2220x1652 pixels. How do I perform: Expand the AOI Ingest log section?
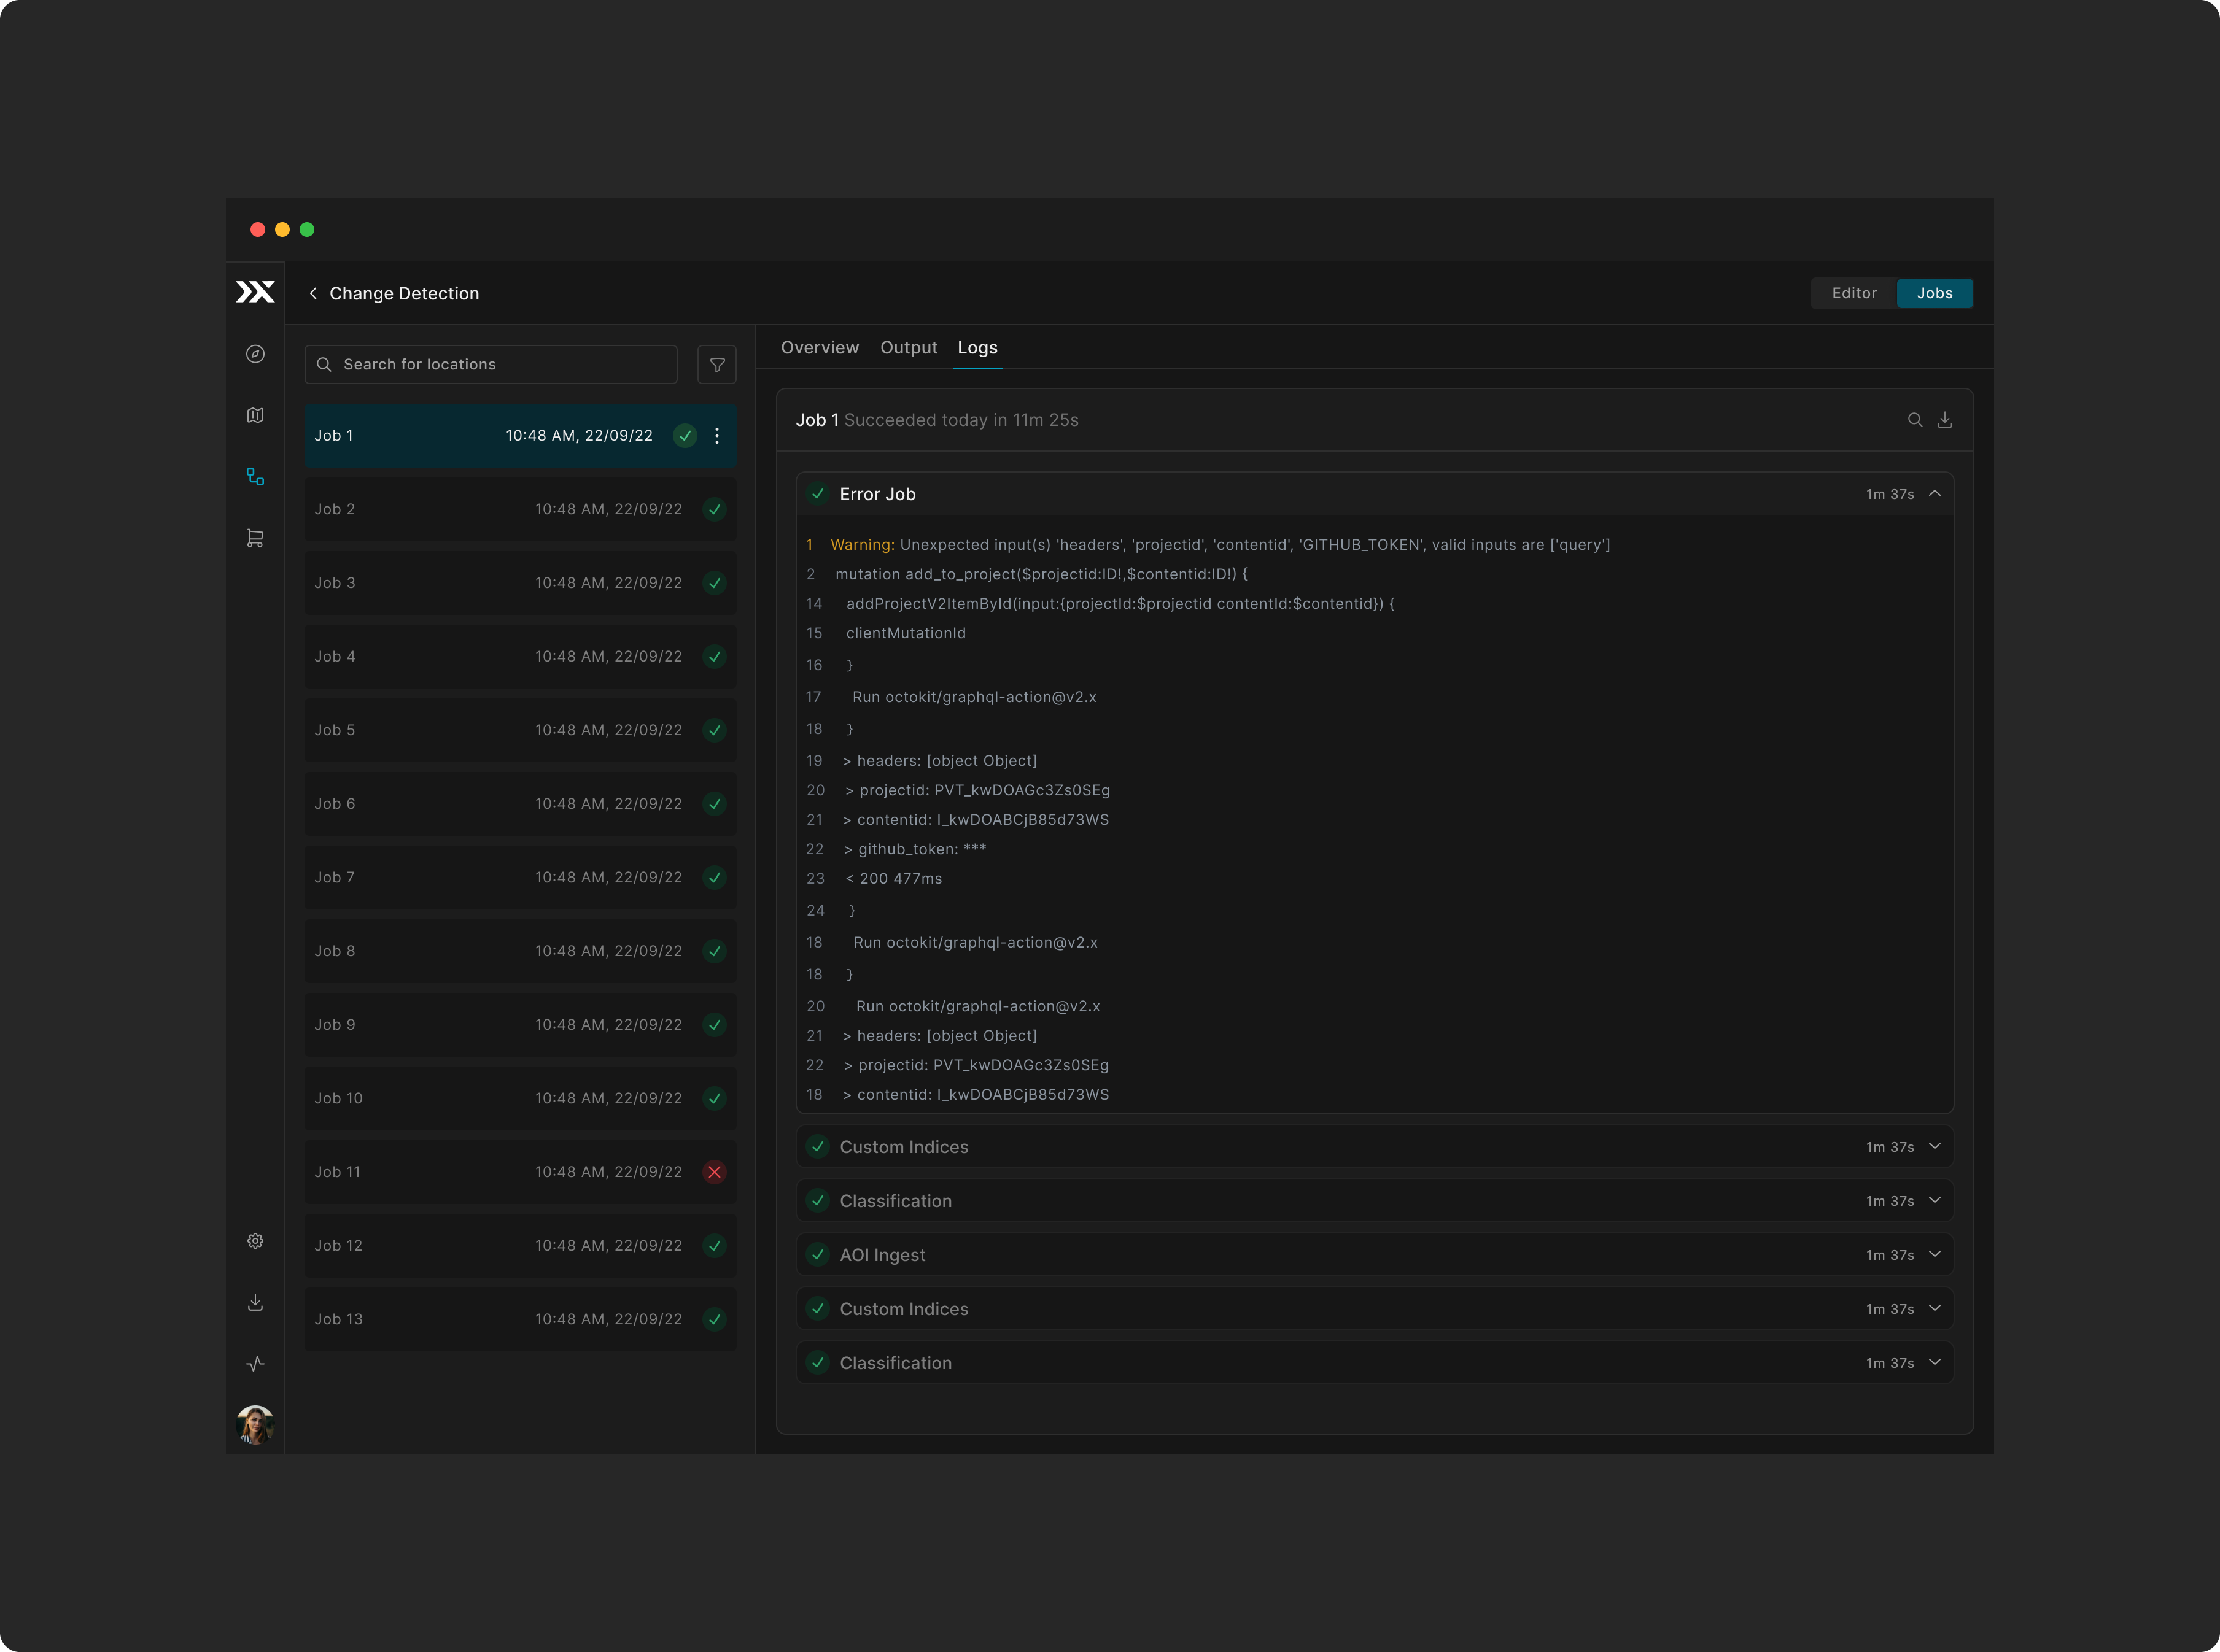coord(1934,1255)
